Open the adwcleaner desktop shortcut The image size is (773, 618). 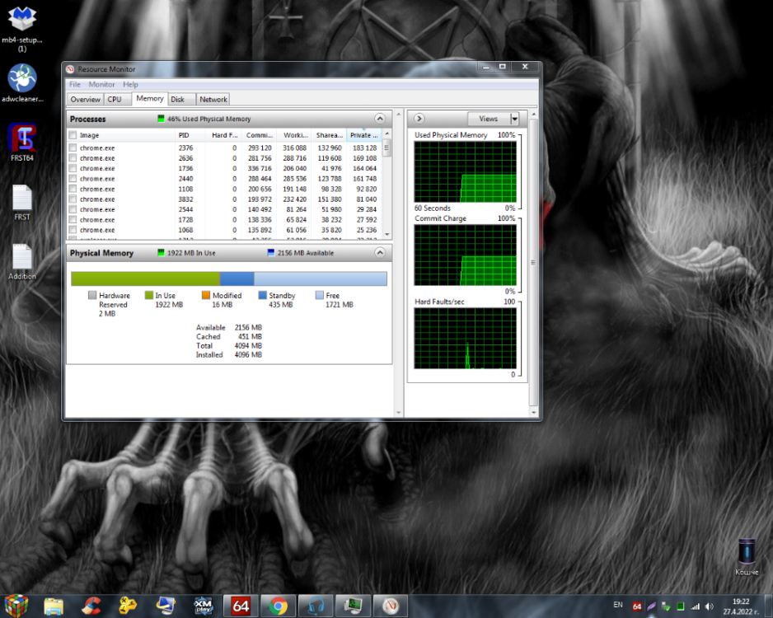(x=22, y=82)
